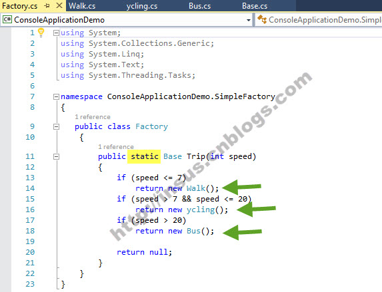Click 'ycling' in return new ycling()
This screenshot has height=292, width=382.
pos(201,210)
